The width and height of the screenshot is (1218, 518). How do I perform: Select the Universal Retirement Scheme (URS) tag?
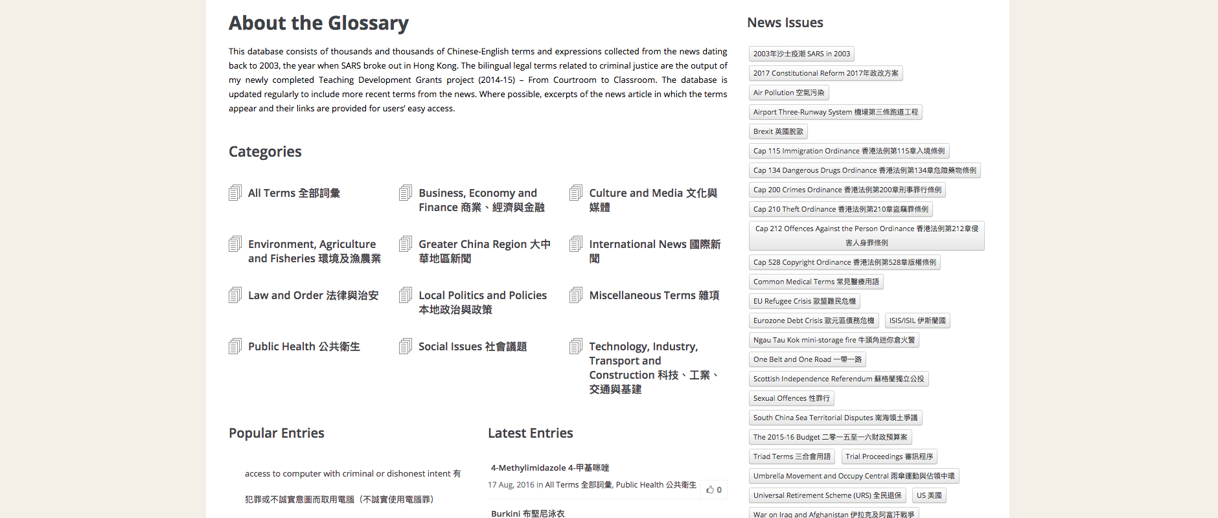[x=827, y=495]
